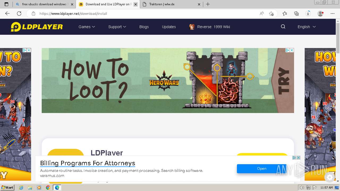This screenshot has height=191, width=340.
Task: Click the right sidebar game ad
Action: pos(320,114)
